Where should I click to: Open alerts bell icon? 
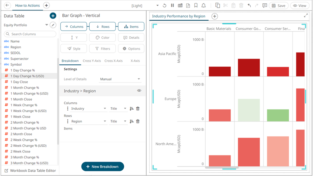pyautogui.click(x=204, y=6)
